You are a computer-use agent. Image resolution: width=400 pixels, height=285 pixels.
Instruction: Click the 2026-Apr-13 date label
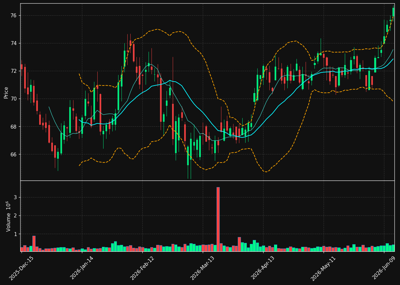[263, 268]
